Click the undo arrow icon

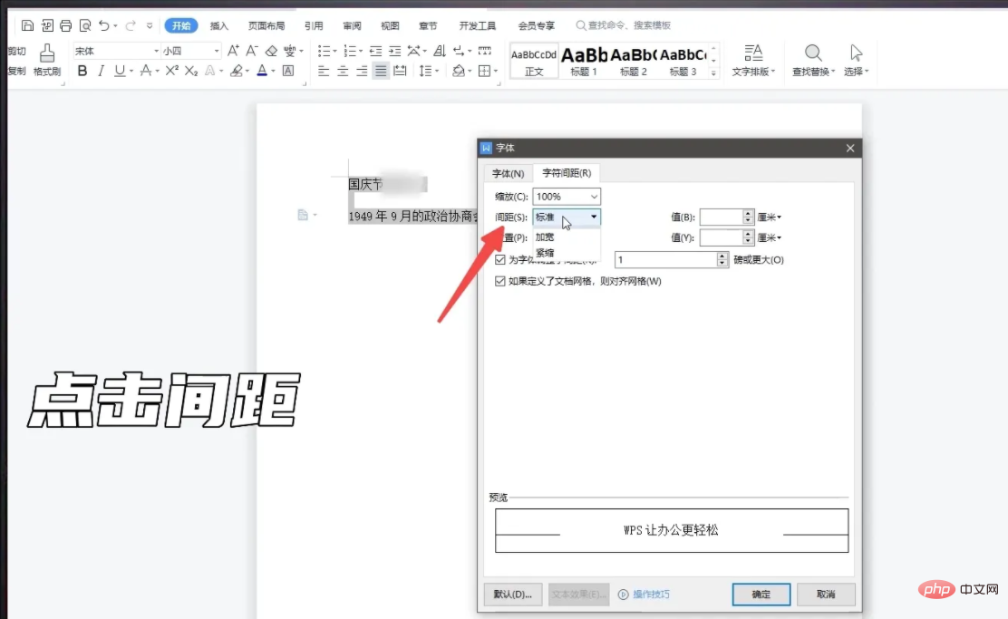pos(106,24)
